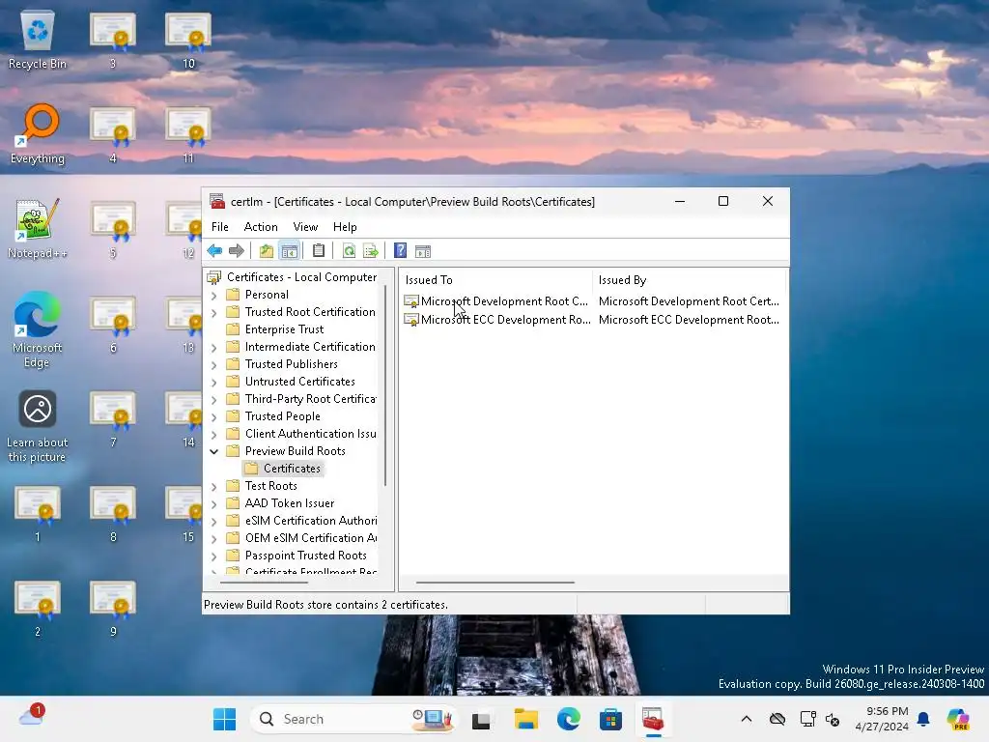
Task: Select certificate file named 7 on desktop
Action: coord(113,417)
